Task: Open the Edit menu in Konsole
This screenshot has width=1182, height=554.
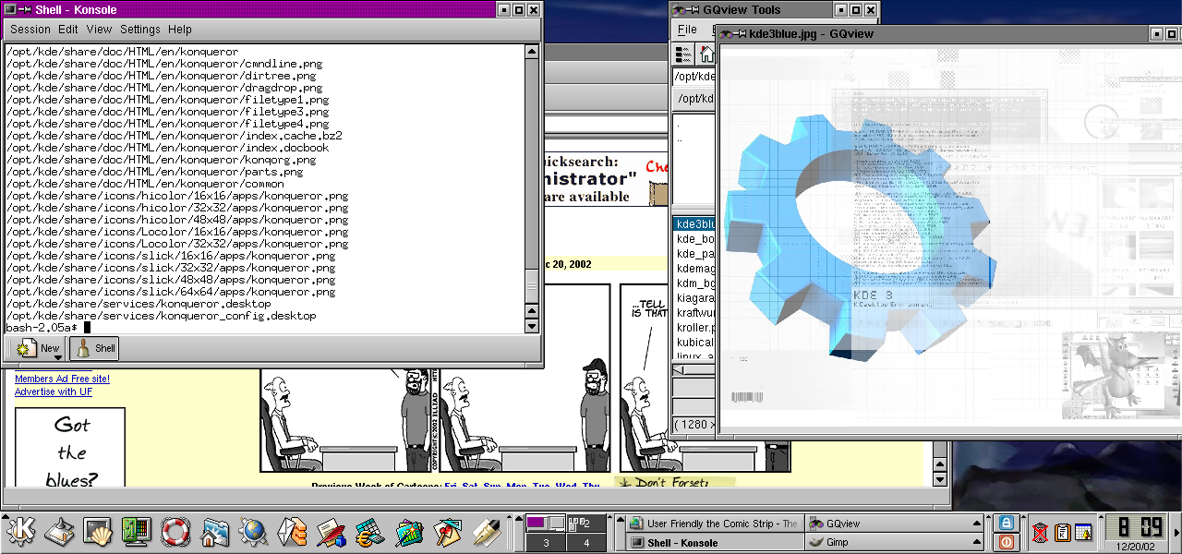Action: click(x=68, y=30)
